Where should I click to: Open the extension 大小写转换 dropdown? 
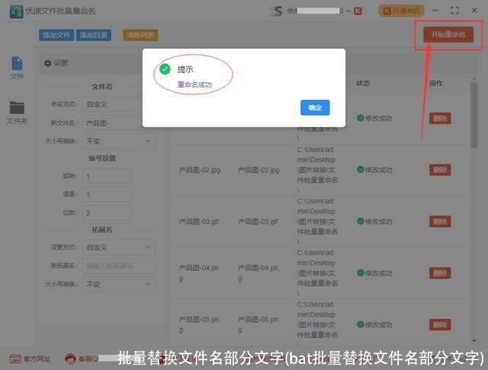(119, 284)
